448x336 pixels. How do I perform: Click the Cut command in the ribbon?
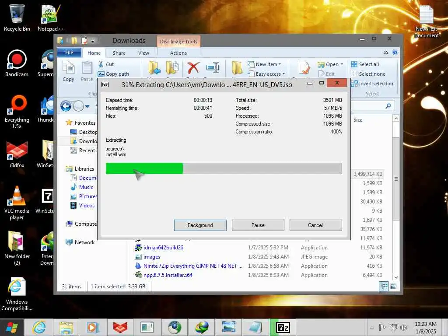click(106, 64)
